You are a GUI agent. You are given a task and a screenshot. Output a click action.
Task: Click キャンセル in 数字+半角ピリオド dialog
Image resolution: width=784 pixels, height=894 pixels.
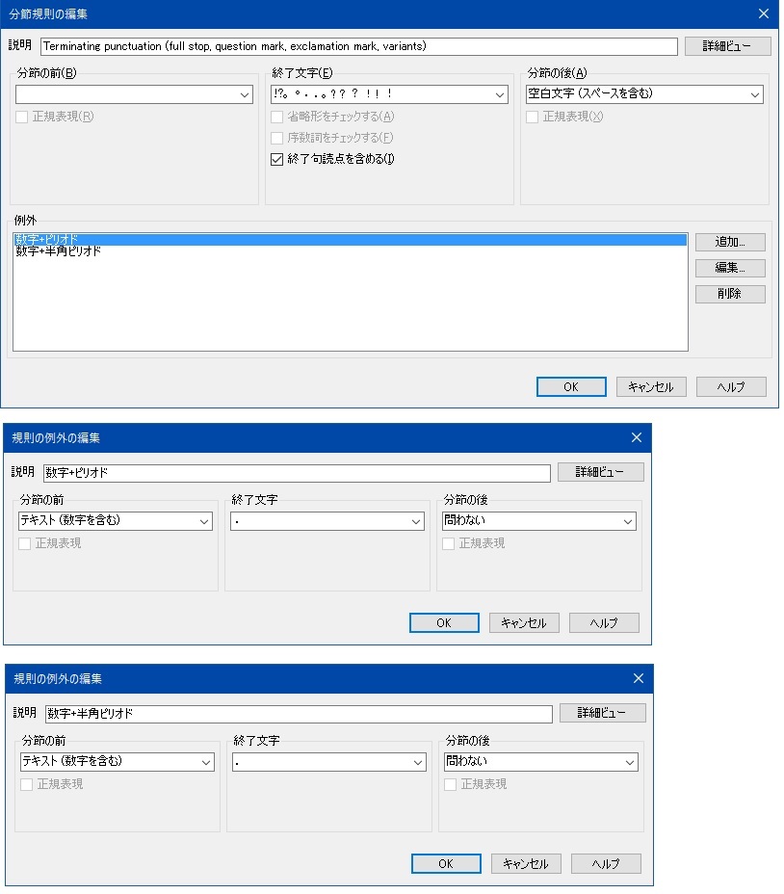pyautogui.click(x=526, y=863)
